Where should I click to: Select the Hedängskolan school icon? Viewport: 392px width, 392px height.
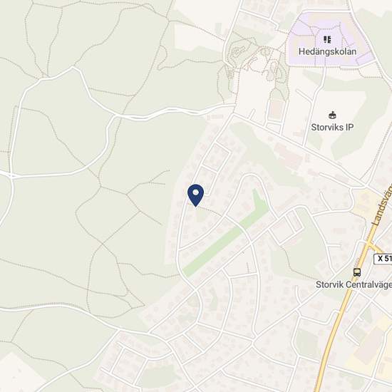pos(327,39)
